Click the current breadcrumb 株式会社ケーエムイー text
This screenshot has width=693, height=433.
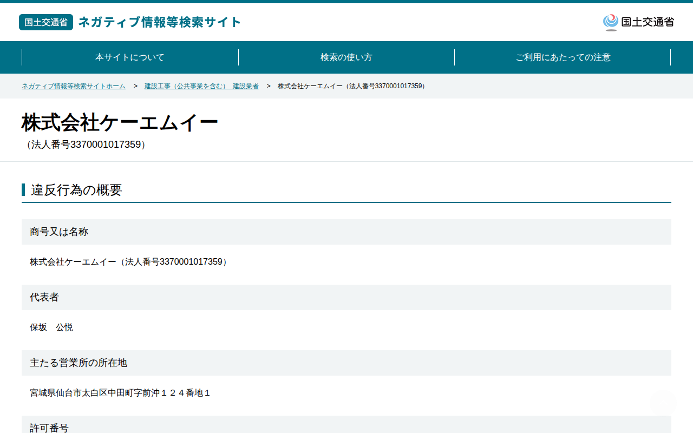point(352,86)
